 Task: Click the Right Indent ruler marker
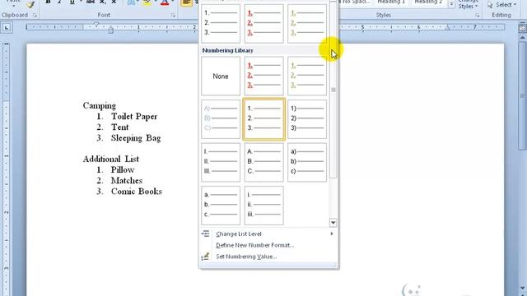[447, 29]
